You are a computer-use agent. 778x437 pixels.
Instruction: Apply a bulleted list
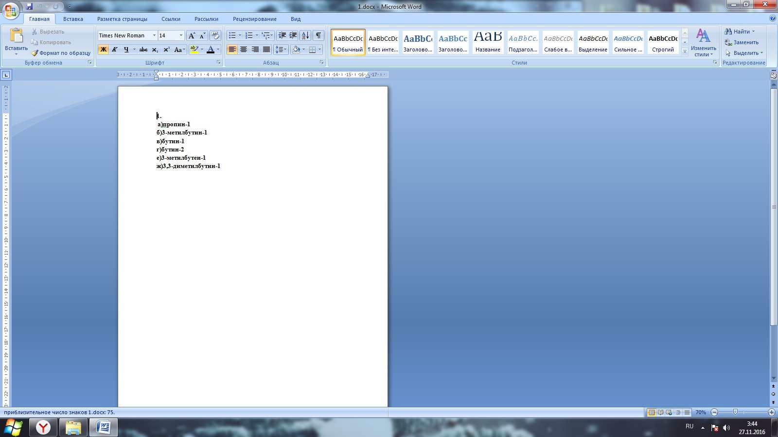point(232,35)
